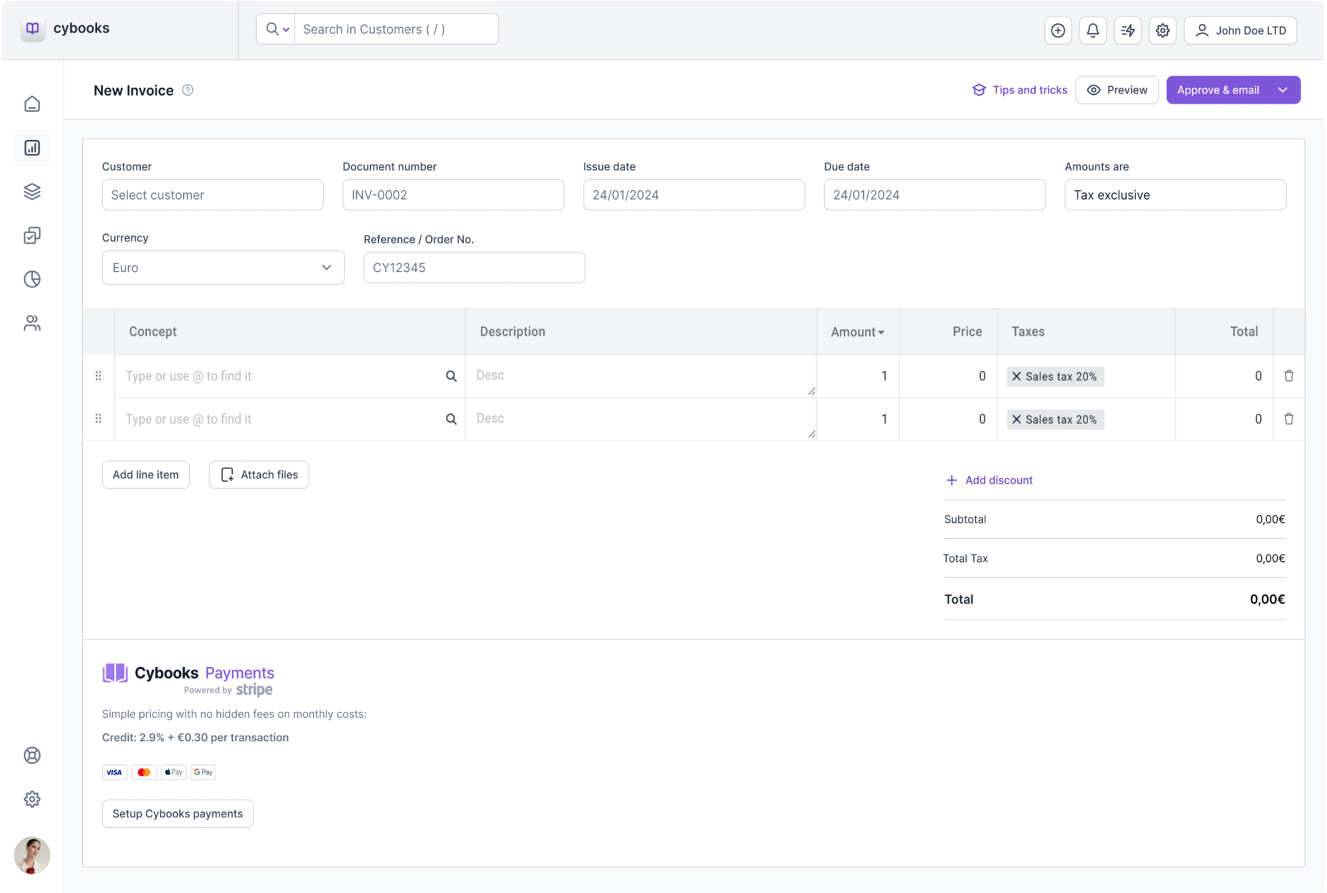Click the Apple Pay icon

click(173, 772)
